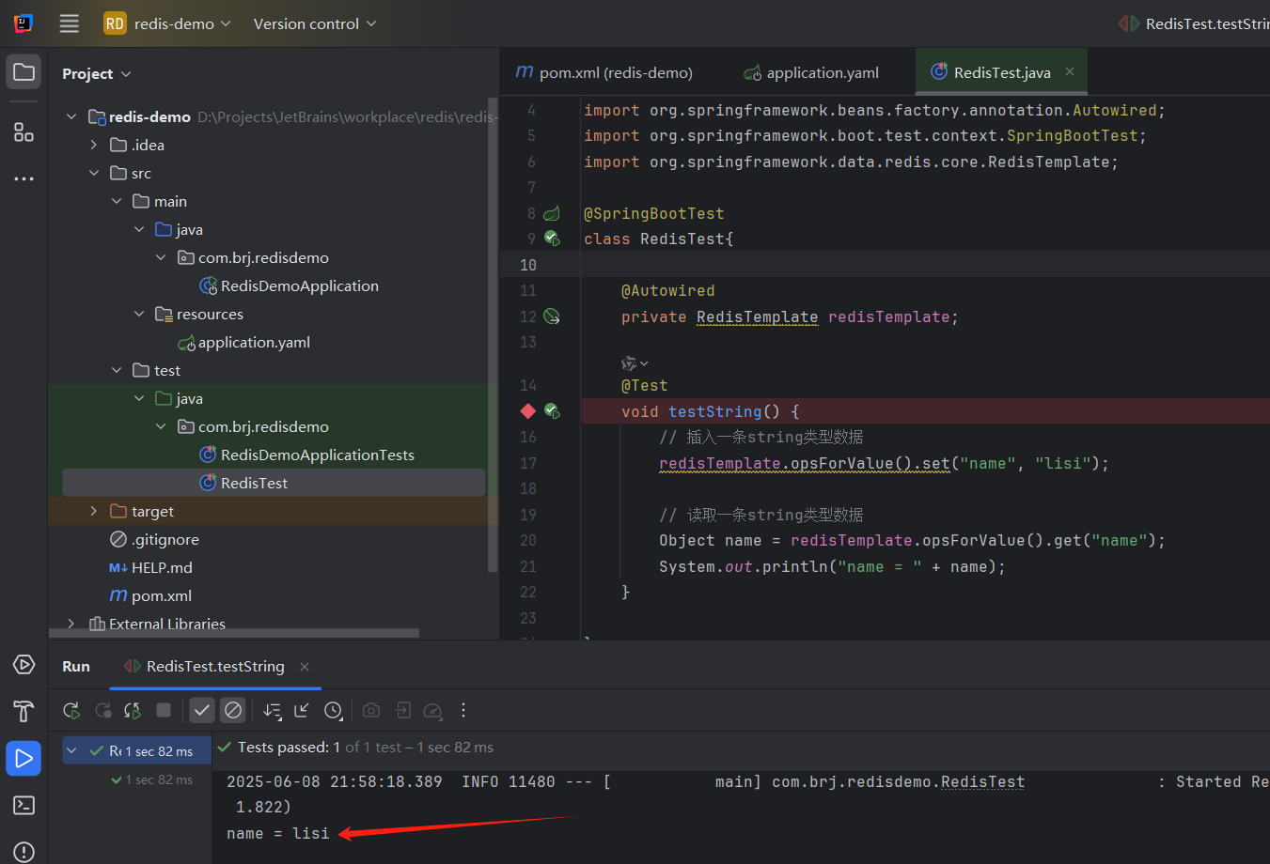Open the Terminal tool window

pyautogui.click(x=24, y=805)
